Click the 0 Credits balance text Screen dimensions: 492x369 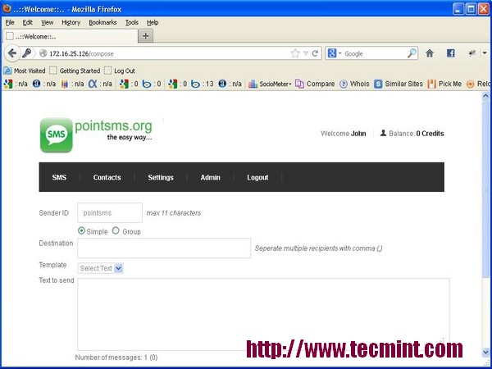pyautogui.click(x=430, y=134)
